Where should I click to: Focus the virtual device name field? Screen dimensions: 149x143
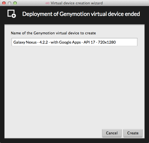tap(74, 42)
